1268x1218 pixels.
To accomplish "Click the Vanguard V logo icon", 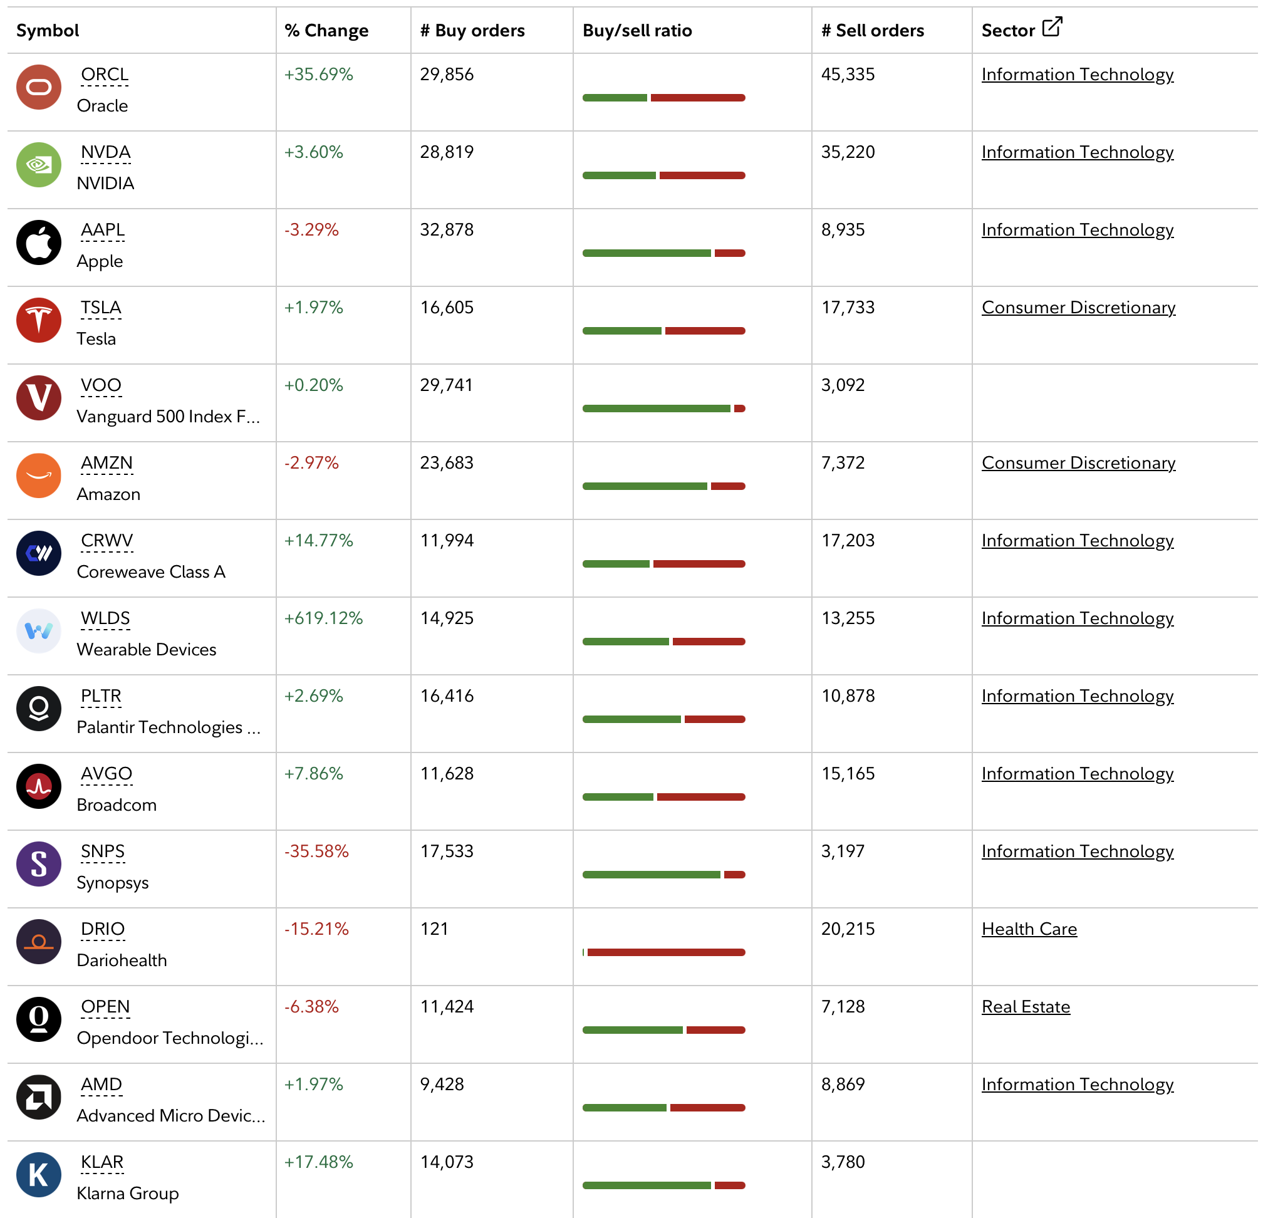I will click(39, 398).
